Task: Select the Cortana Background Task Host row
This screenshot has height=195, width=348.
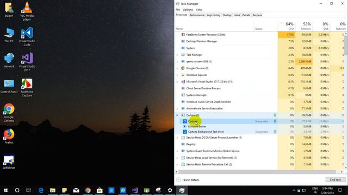Action: [259, 132]
